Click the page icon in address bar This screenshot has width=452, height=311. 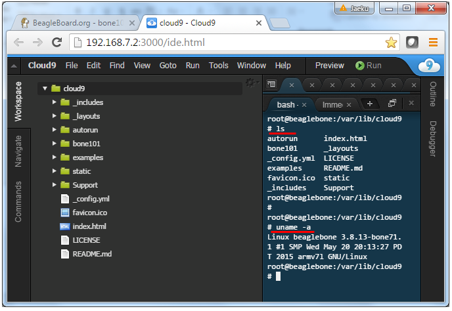click(x=78, y=43)
